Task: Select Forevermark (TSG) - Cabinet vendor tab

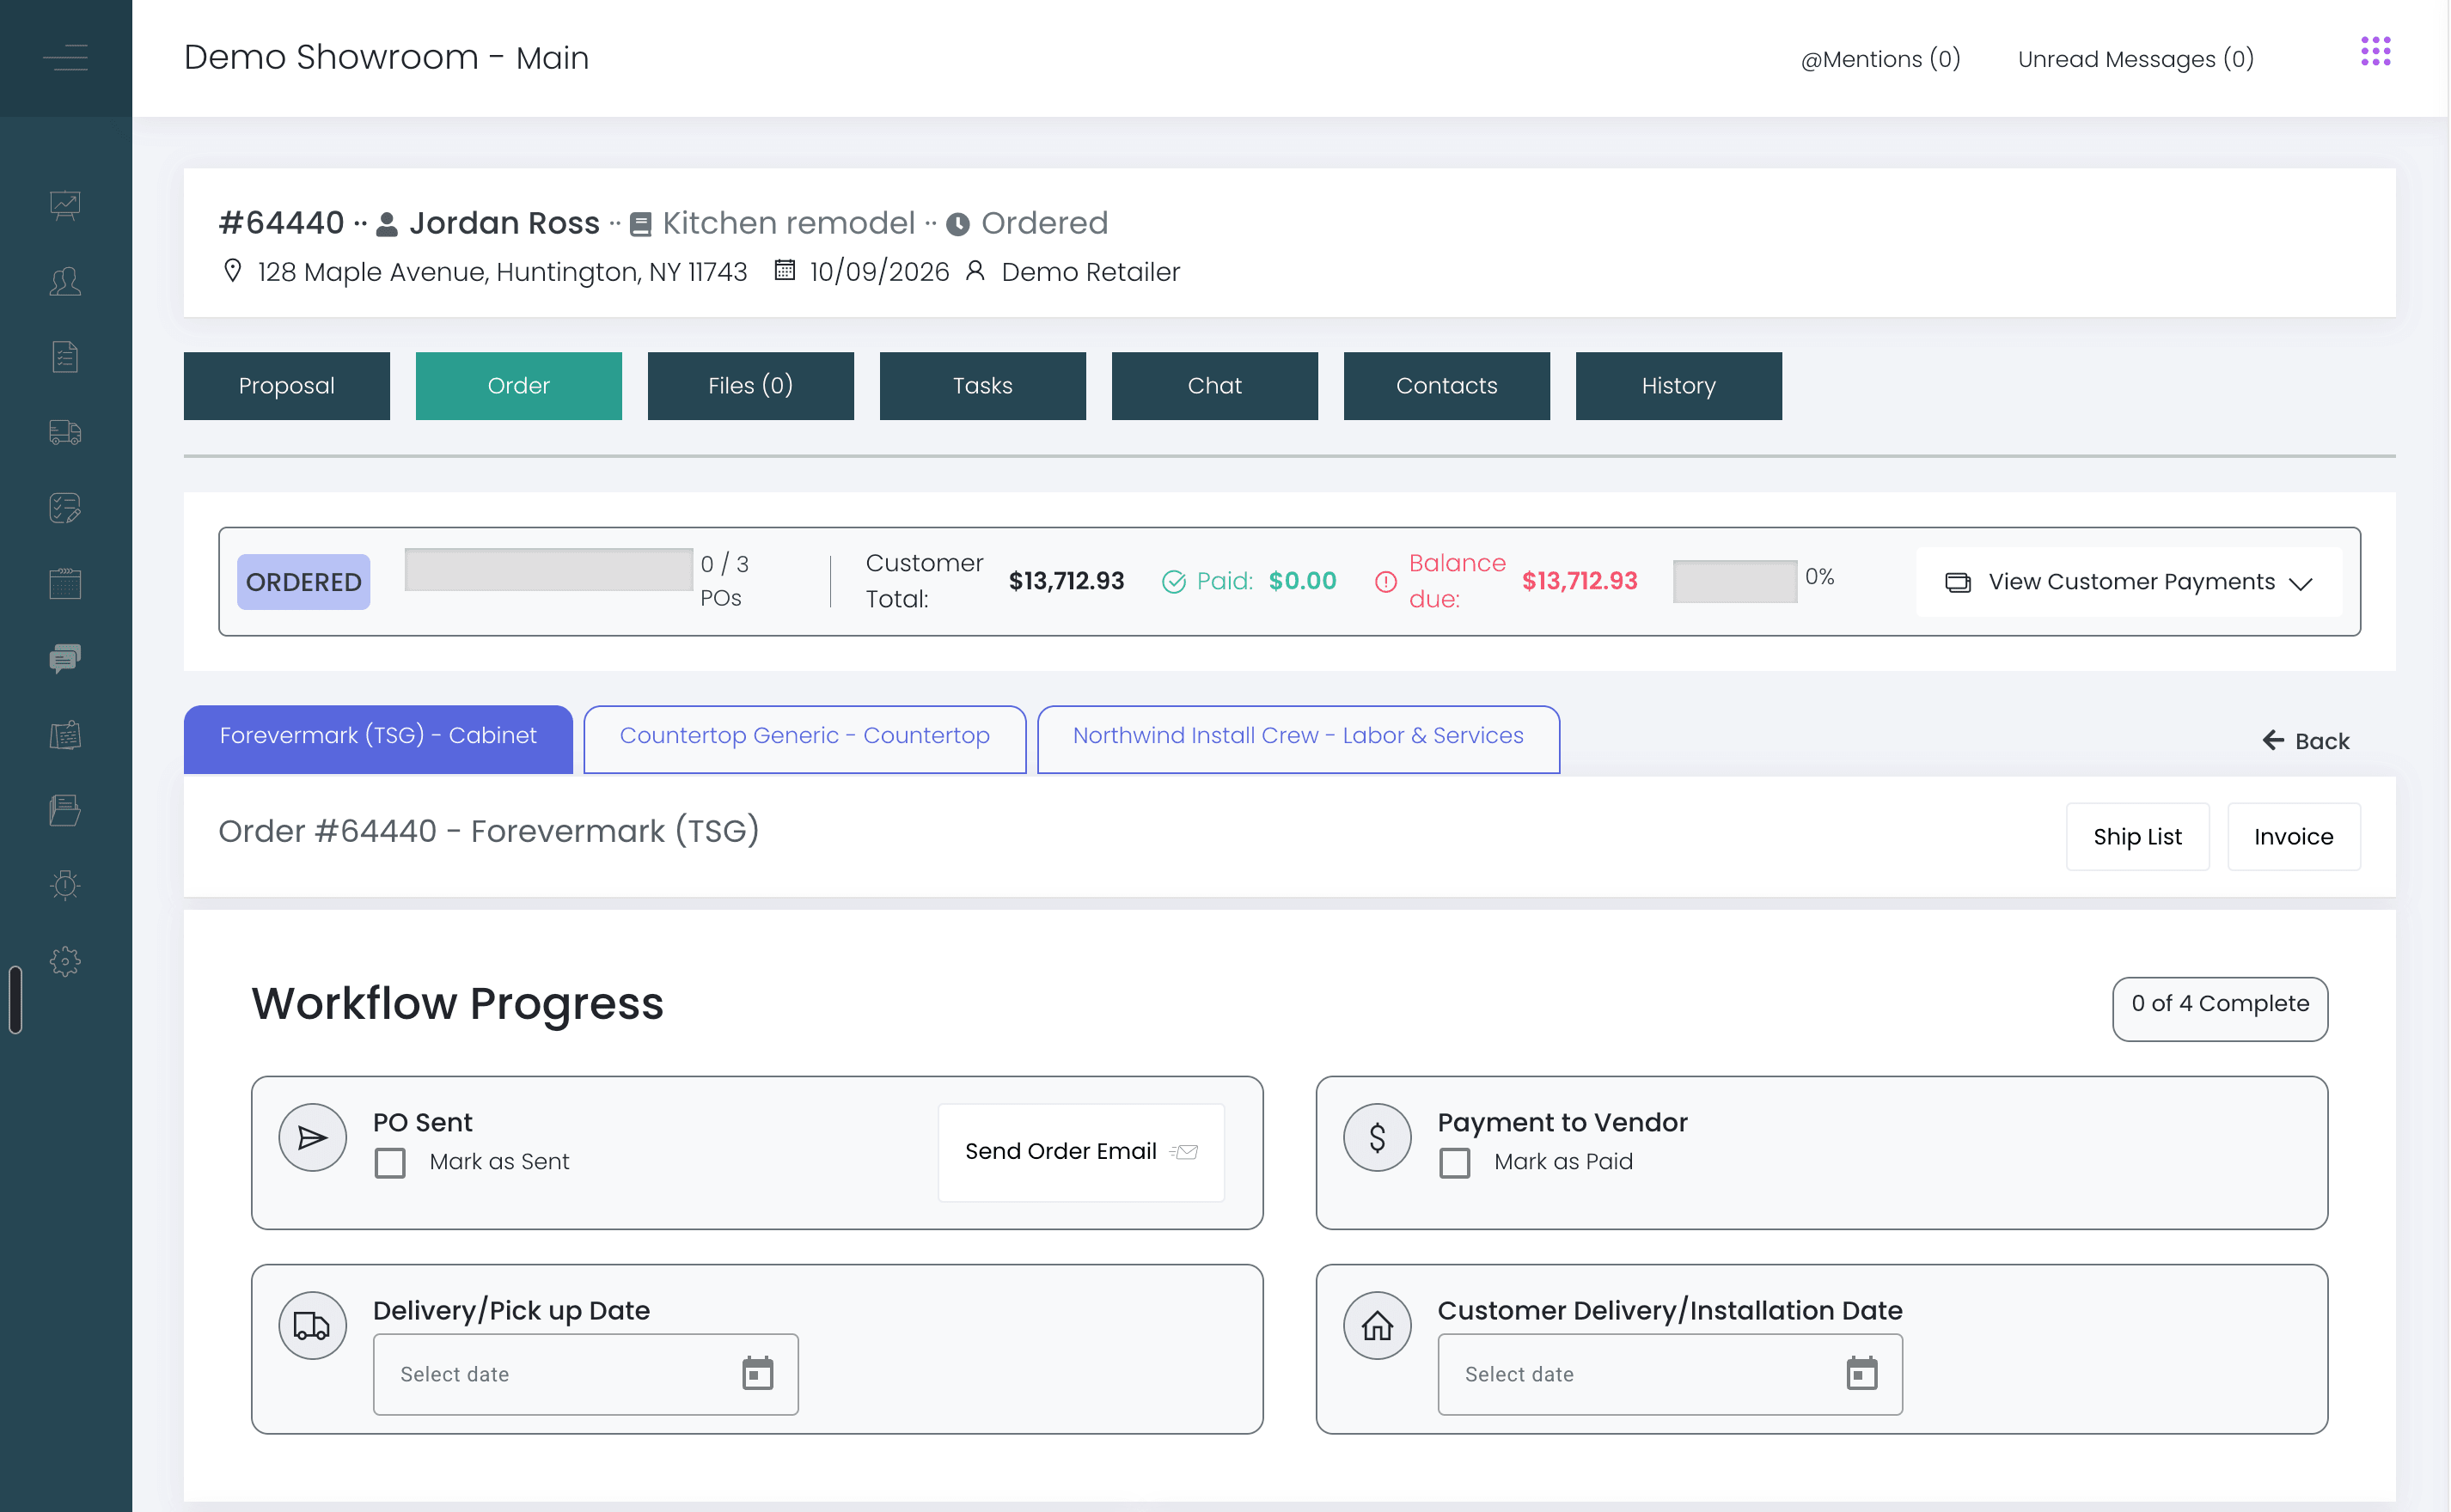Action: click(x=378, y=740)
